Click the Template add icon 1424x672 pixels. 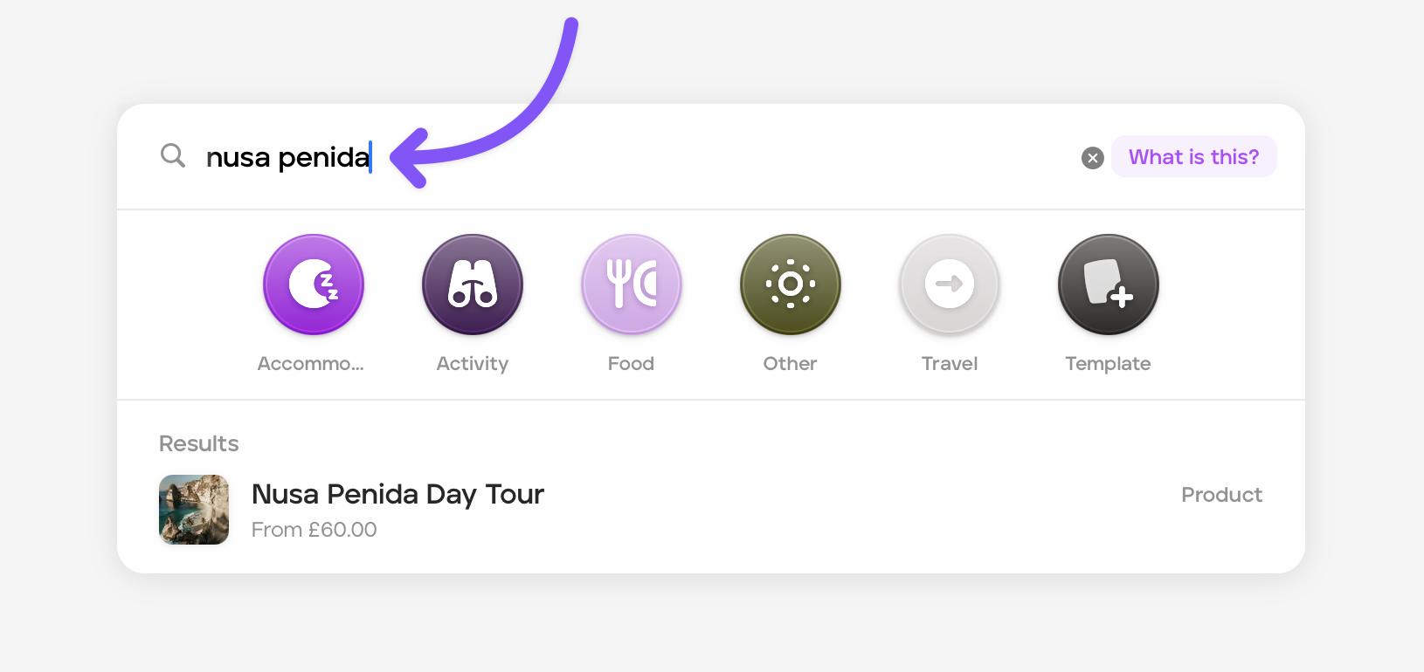pyautogui.click(x=1108, y=285)
